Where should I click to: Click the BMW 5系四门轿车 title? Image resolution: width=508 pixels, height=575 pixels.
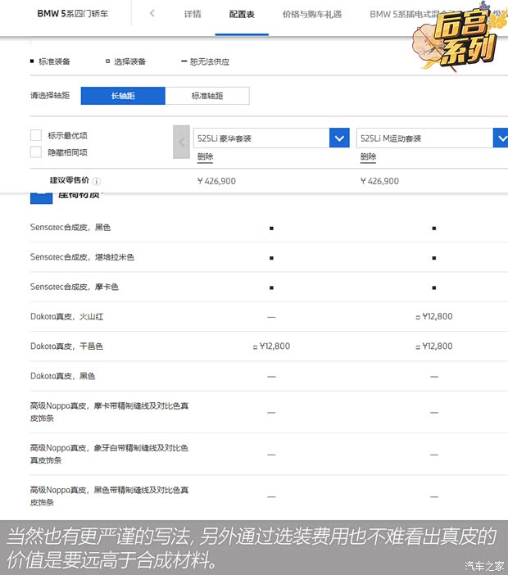click(73, 14)
